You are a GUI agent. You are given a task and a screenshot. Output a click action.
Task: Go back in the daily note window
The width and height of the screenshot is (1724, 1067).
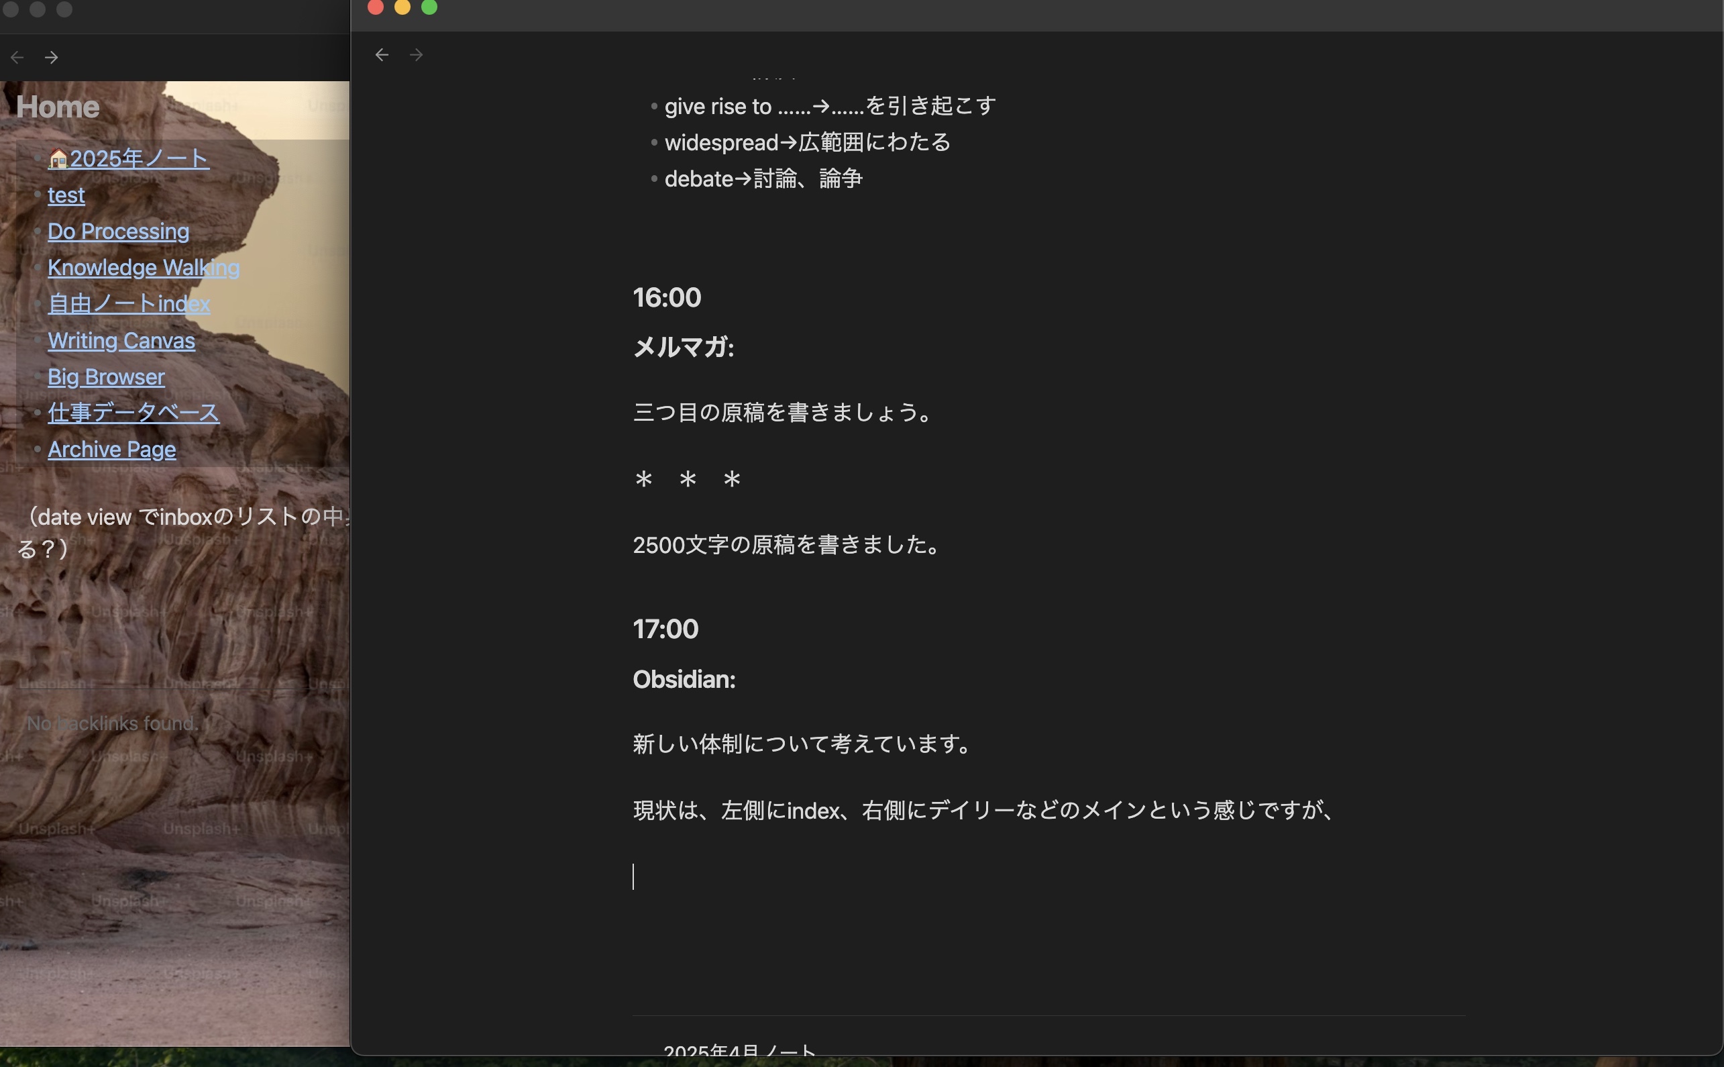click(x=382, y=54)
